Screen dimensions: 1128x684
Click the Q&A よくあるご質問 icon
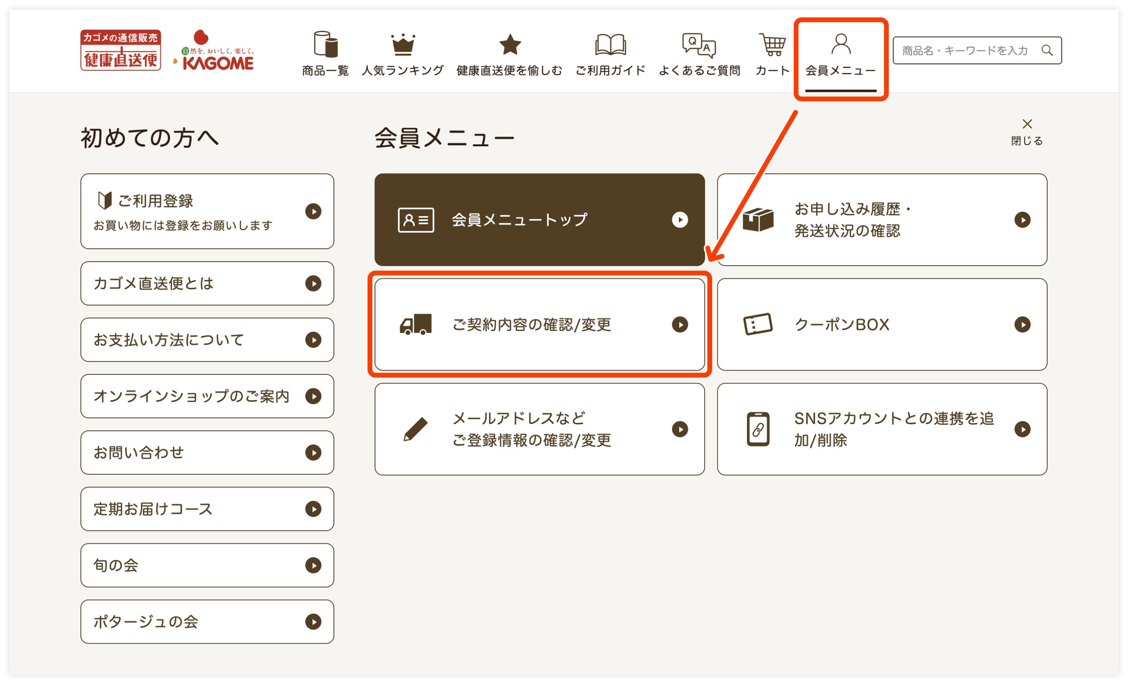(699, 45)
